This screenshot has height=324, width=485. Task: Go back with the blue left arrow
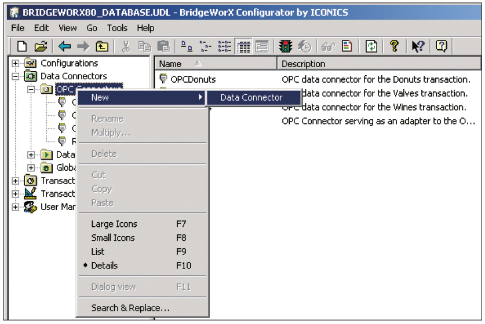pyautogui.click(x=64, y=47)
